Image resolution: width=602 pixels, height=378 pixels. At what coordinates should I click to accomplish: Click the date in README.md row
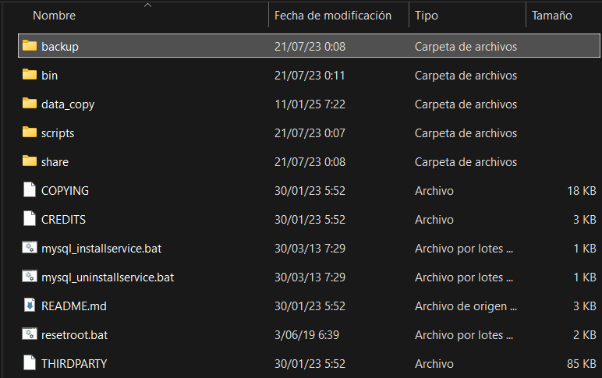point(310,306)
